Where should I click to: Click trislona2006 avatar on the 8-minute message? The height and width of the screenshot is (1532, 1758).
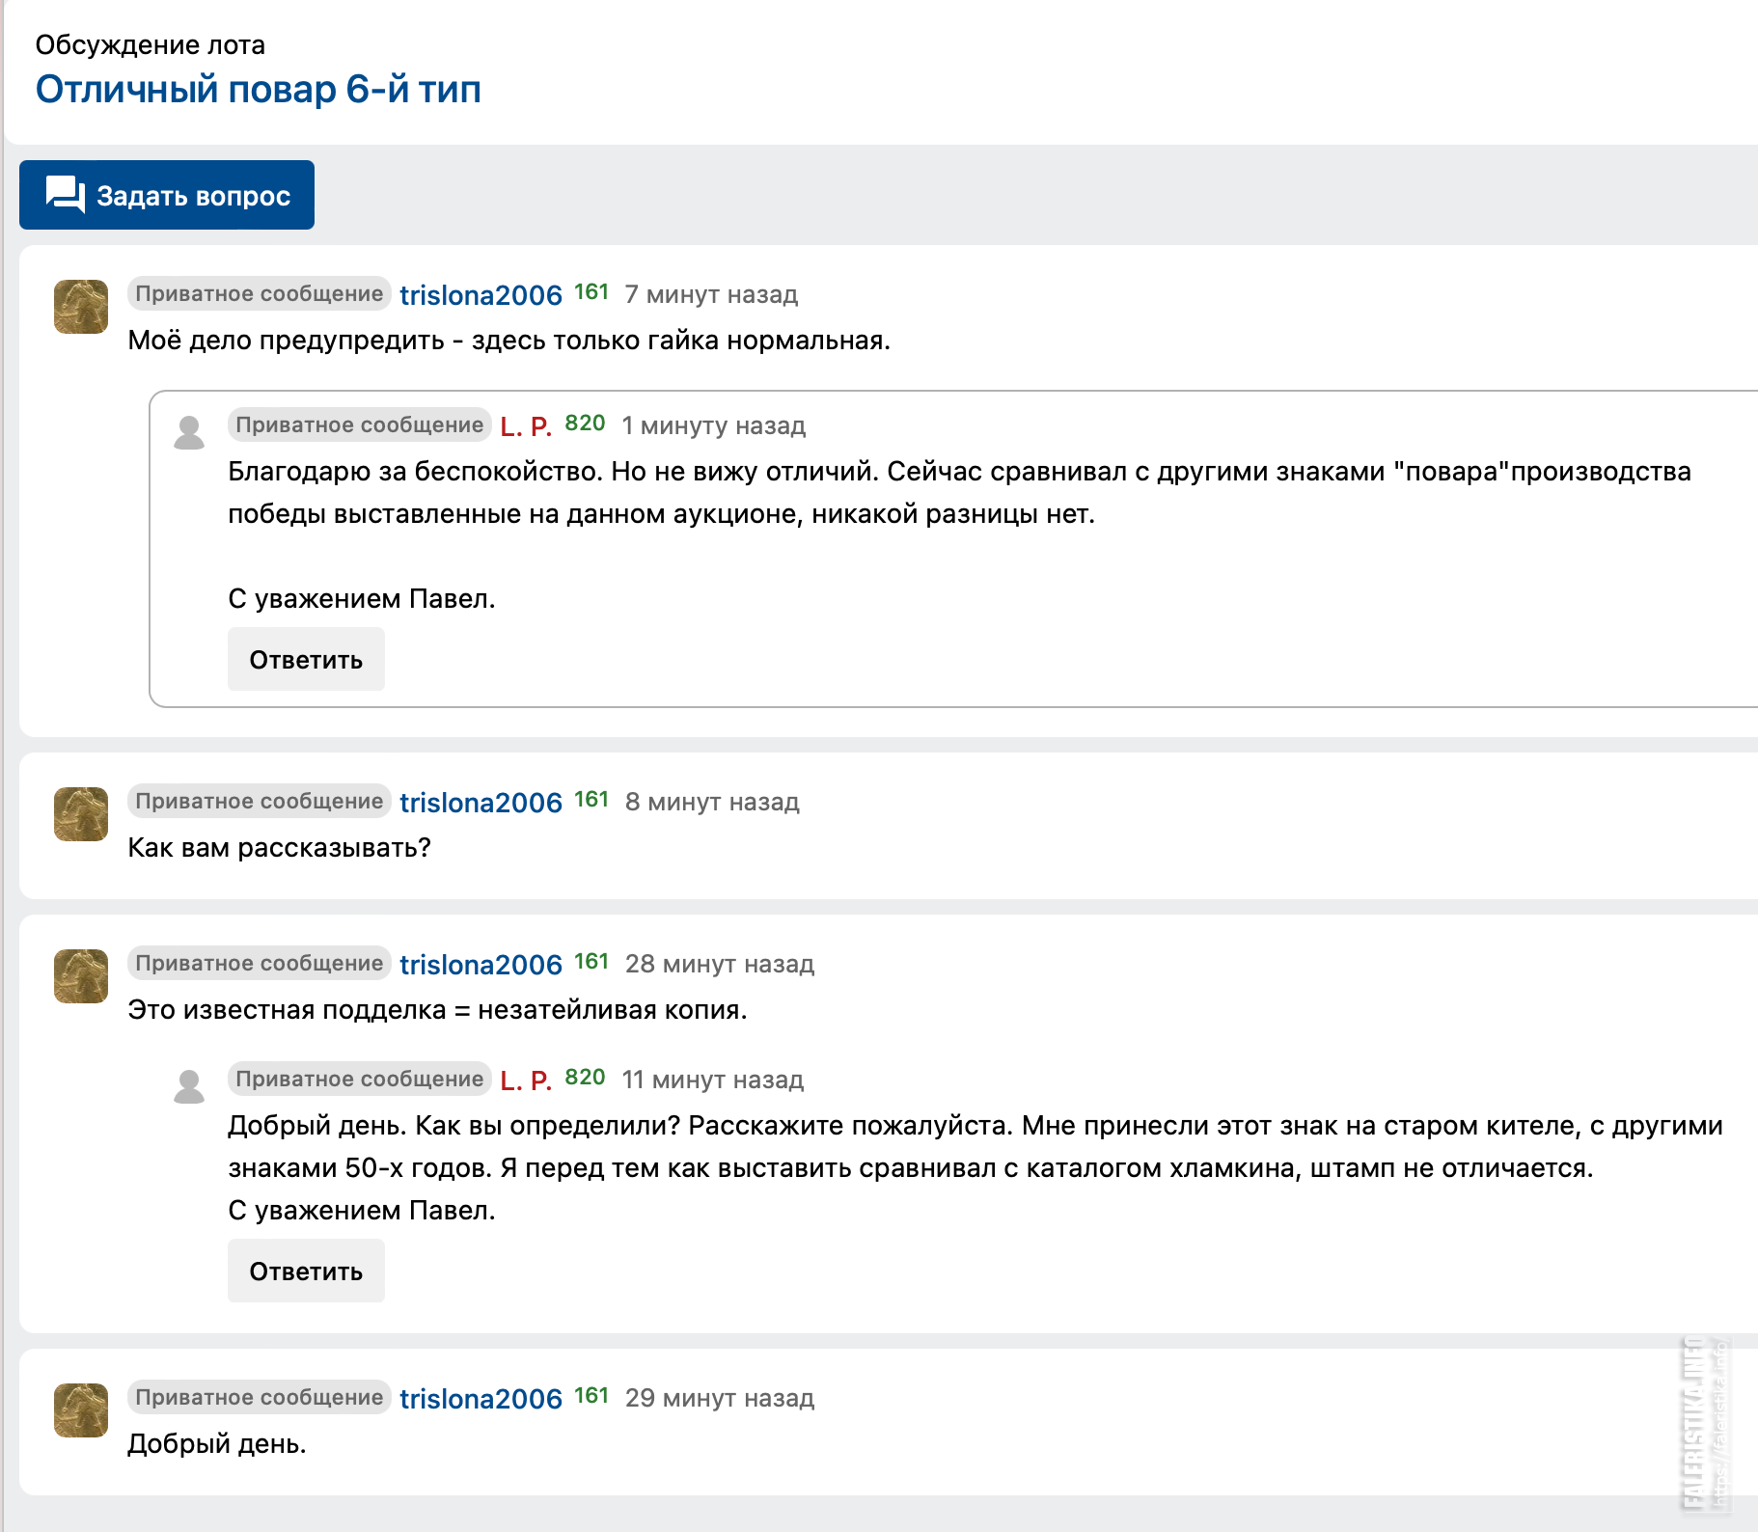(x=81, y=814)
